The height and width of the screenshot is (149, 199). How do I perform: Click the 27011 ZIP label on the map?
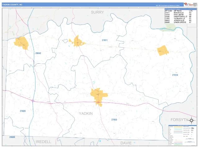105,40
